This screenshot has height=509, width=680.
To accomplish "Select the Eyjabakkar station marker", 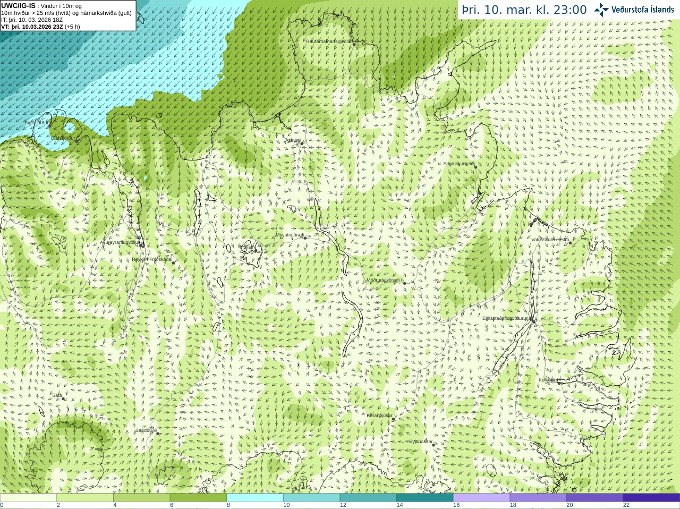I will click(433, 445).
